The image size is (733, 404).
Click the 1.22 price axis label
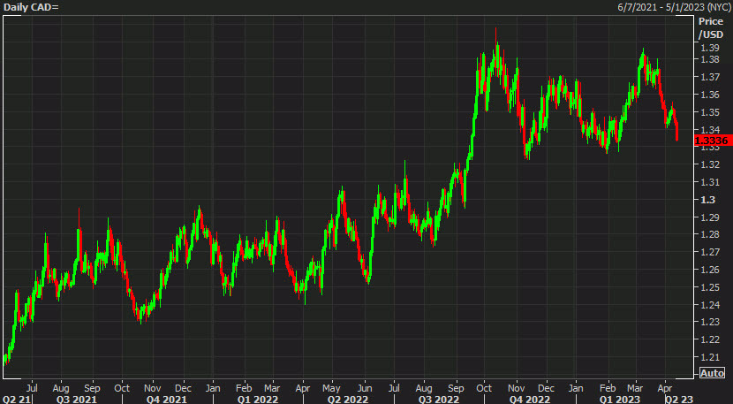[x=710, y=339]
